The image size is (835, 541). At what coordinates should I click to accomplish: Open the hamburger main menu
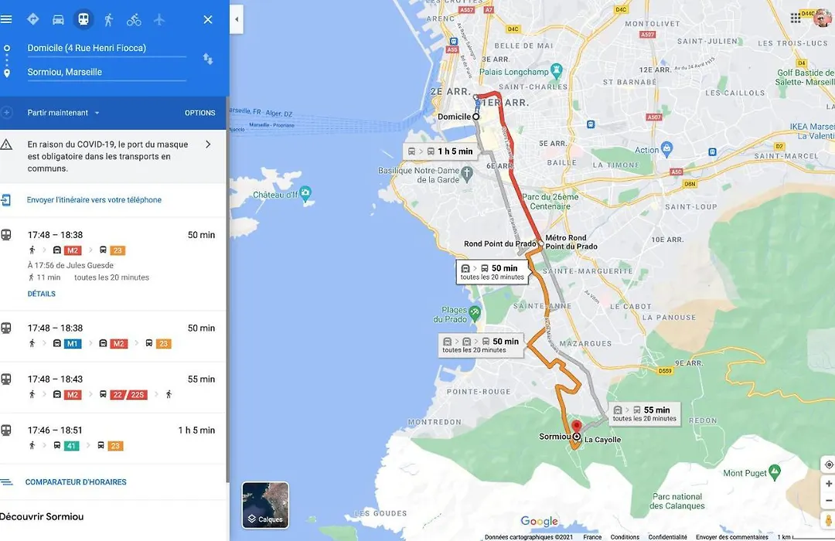6,19
